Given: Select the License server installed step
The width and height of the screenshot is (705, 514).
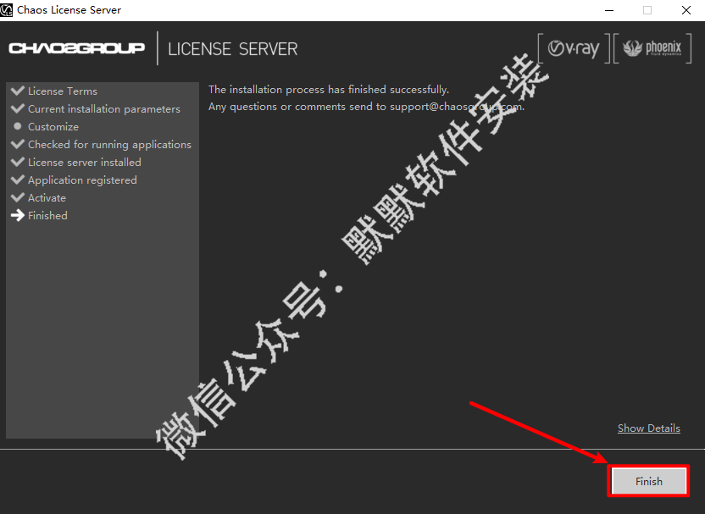Looking at the screenshot, I should pos(84,163).
